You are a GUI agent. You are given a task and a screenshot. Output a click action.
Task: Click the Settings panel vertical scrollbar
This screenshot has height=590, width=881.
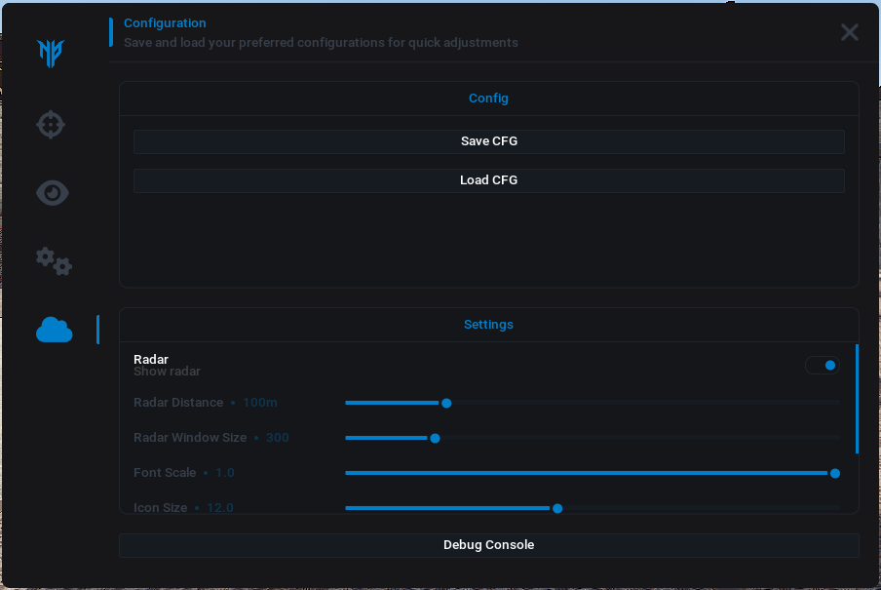click(x=857, y=398)
